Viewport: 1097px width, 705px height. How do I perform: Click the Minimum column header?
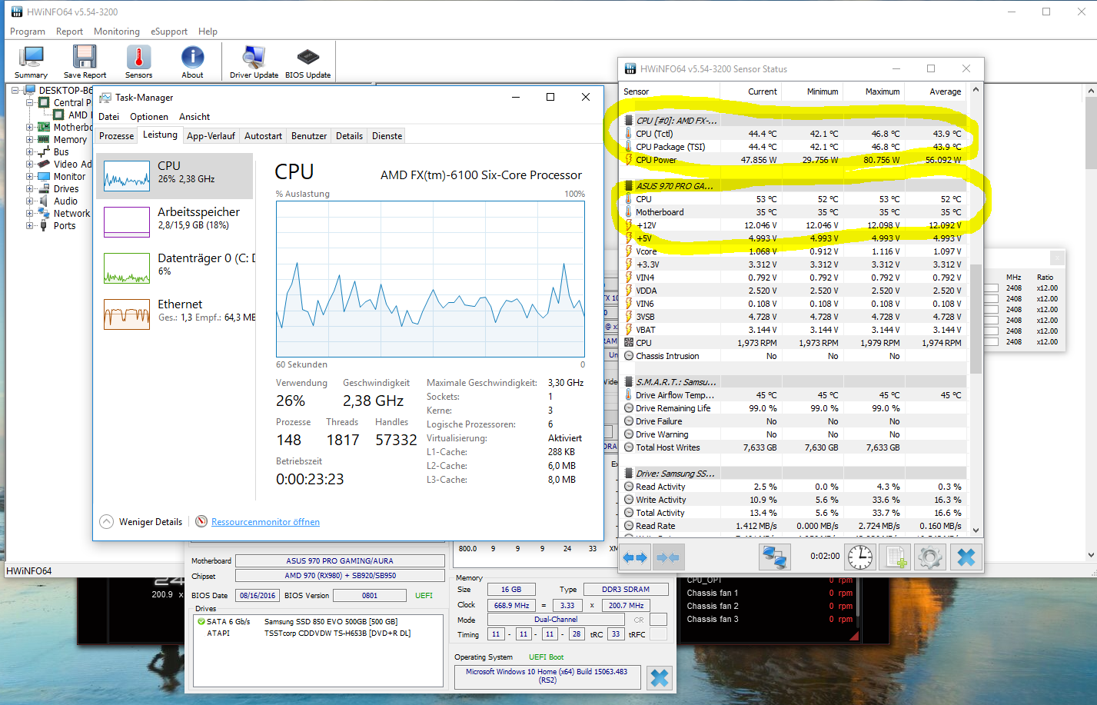[812, 91]
